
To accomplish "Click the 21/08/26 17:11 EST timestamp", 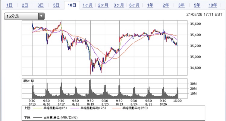I will [204, 14].
